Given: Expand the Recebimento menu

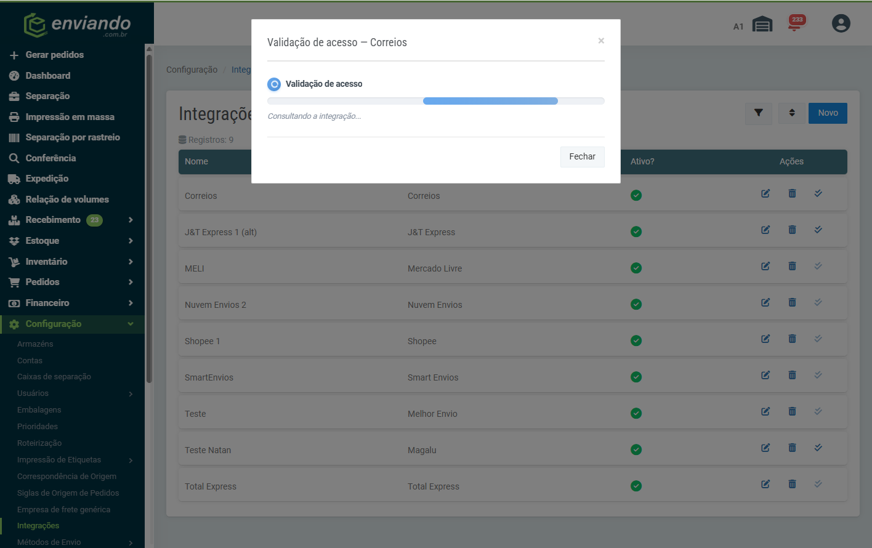Looking at the screenshot, I should pyautogui.click(x=72, y=220).
